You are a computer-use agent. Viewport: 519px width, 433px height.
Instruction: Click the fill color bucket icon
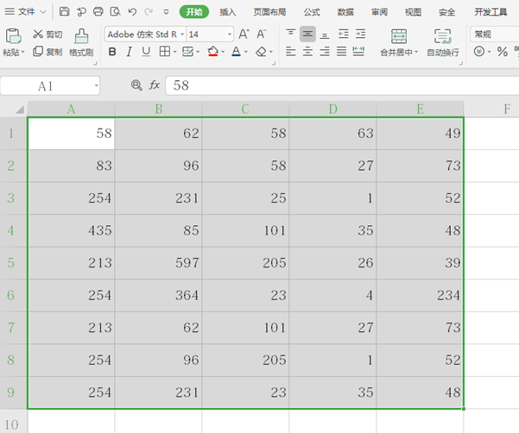pyautogui.click(x=212, y=52)
